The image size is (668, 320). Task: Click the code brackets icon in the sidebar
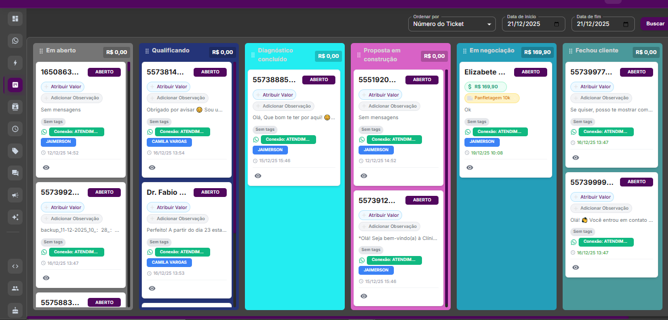coord(15,266)
